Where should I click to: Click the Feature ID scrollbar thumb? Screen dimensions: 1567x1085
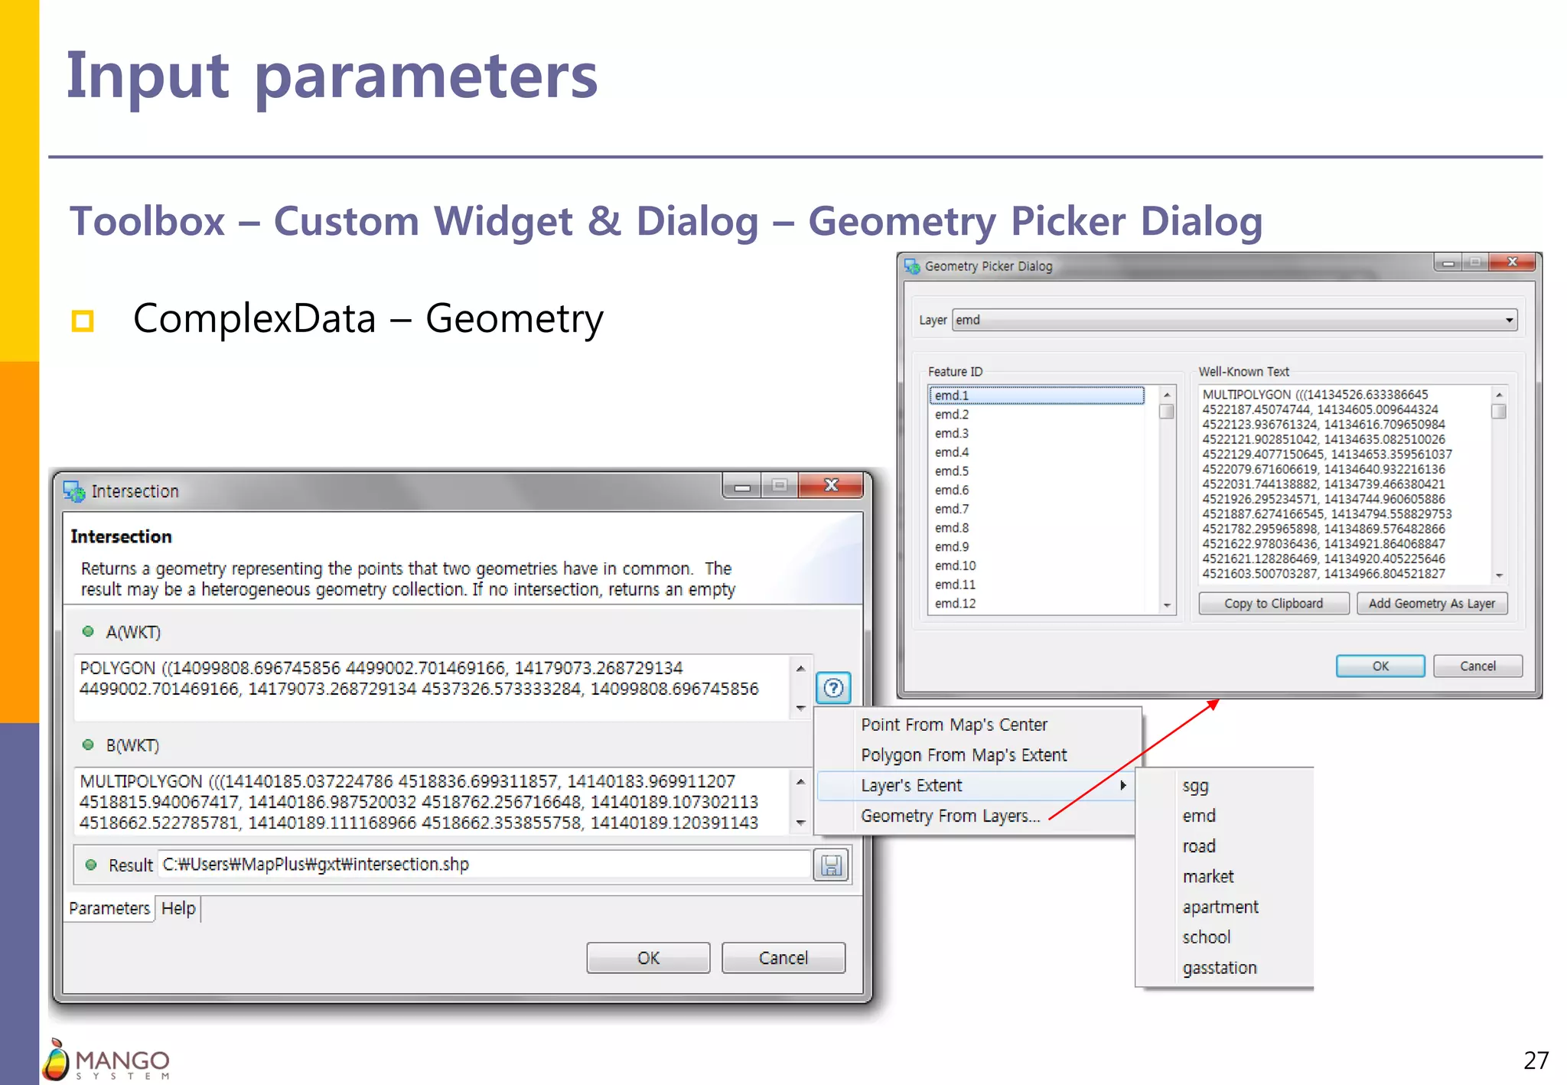coord(1167,412)
